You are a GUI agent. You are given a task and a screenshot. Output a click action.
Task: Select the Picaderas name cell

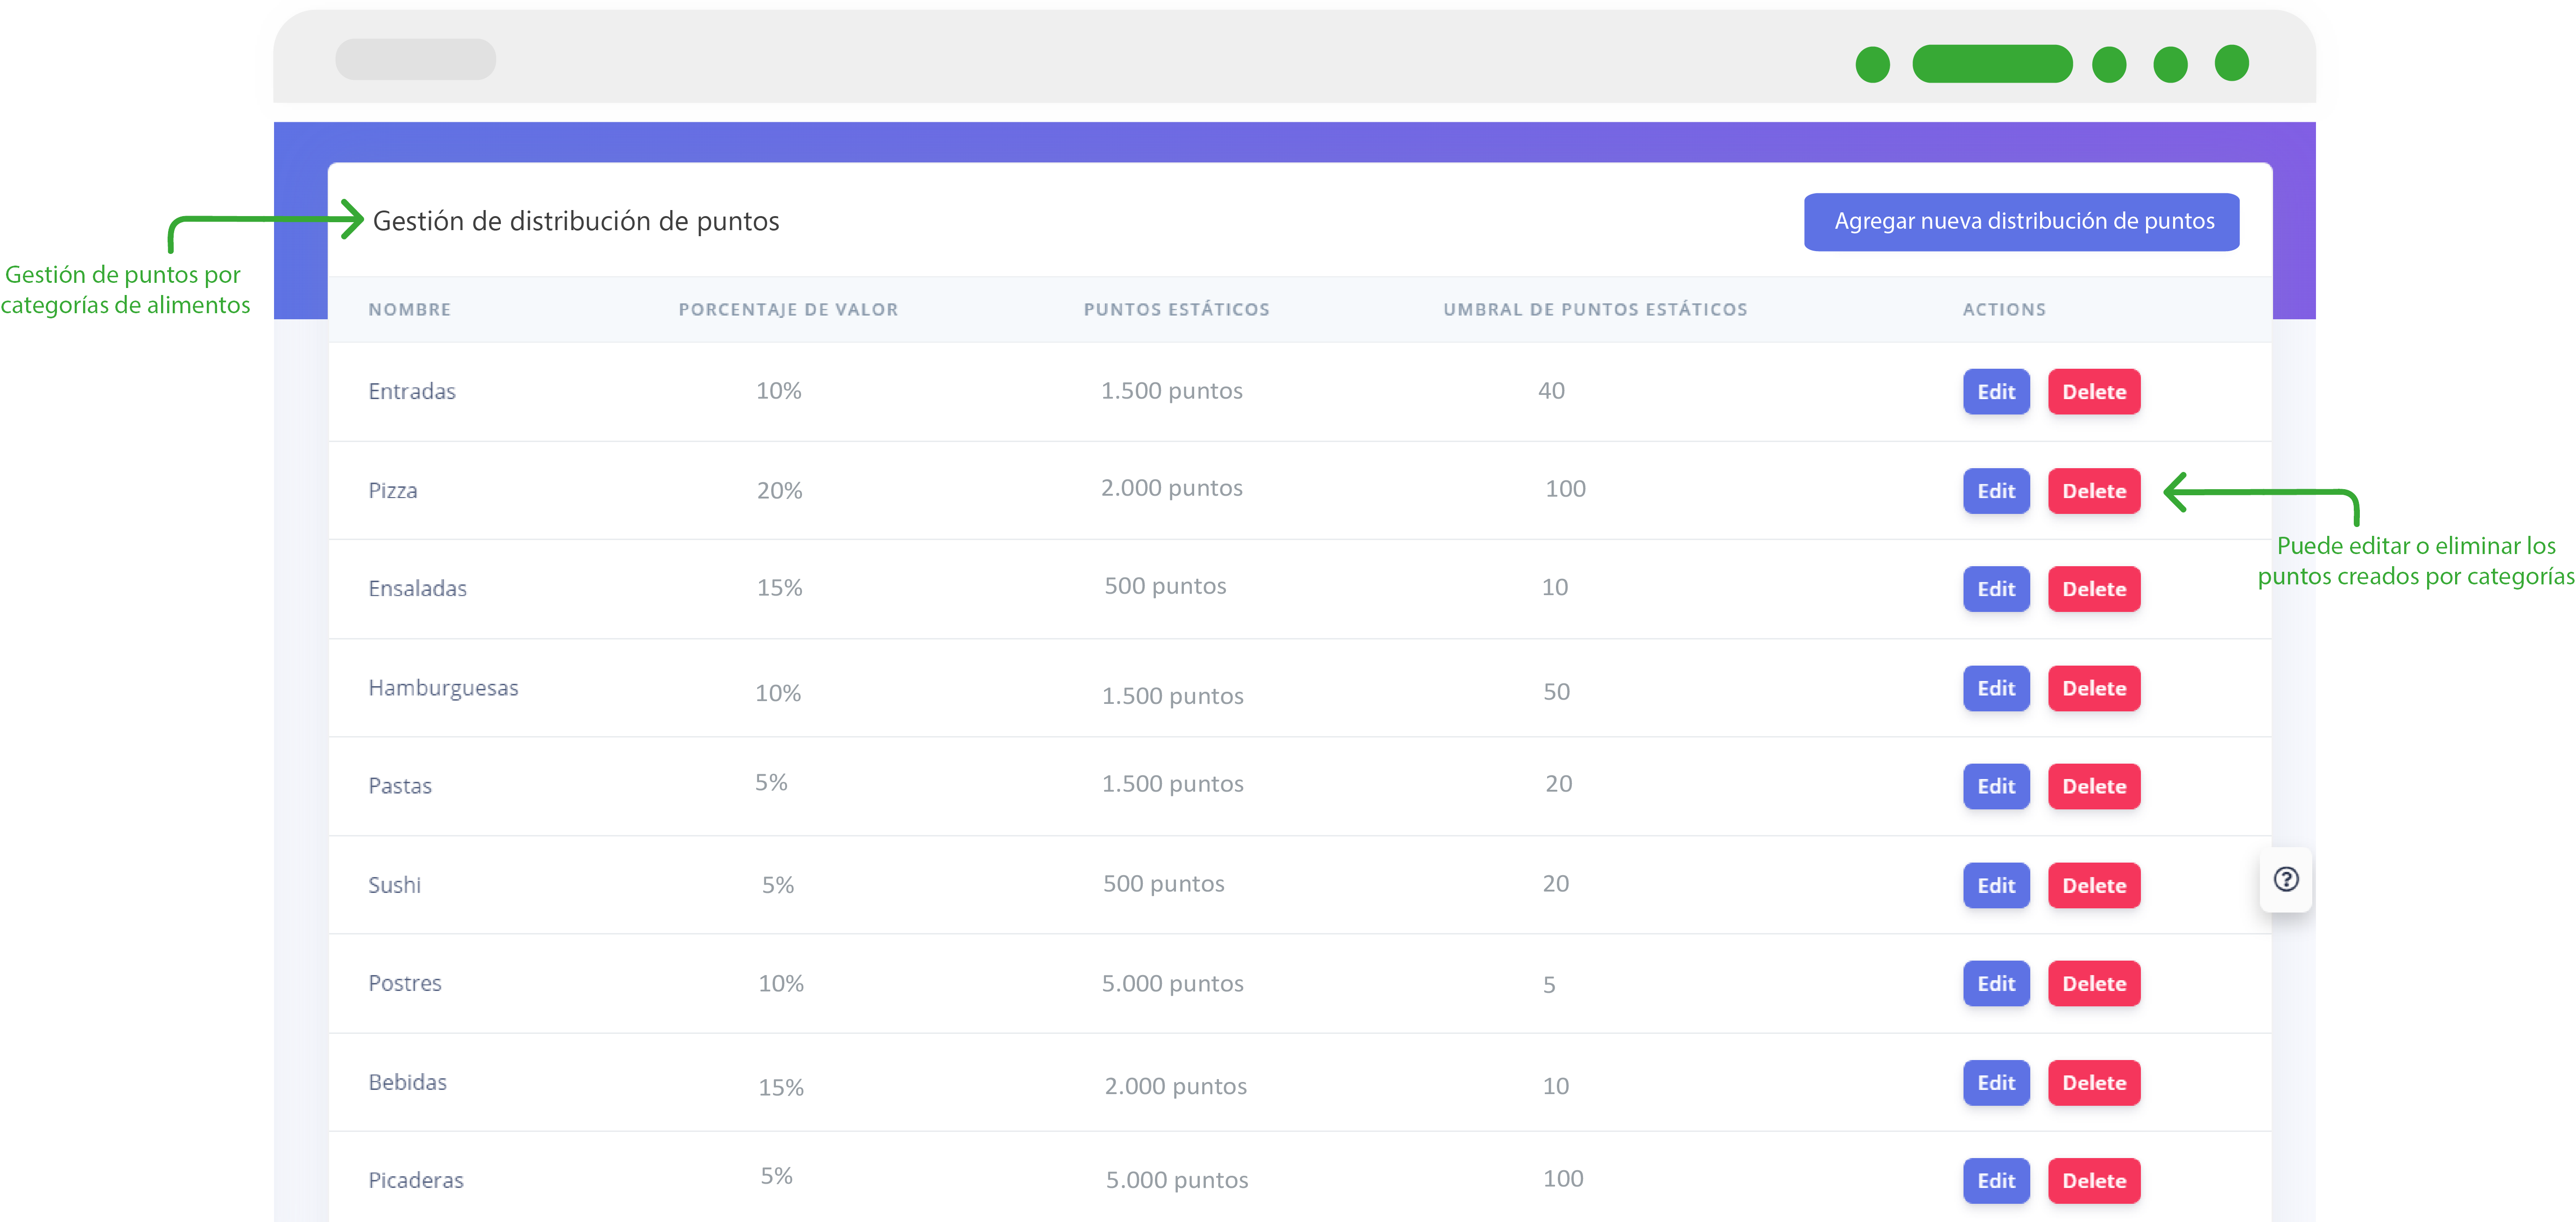point(415,1180)
